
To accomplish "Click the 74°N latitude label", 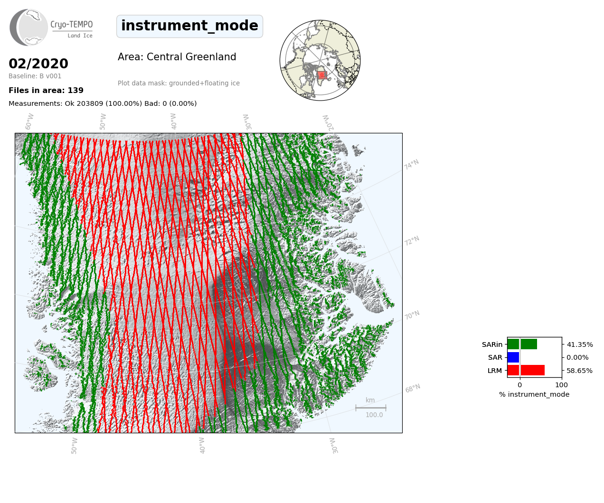I will [x=412, y=165].
